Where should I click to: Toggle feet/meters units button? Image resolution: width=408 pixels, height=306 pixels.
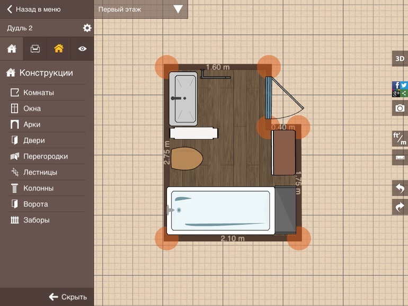[400, 139]
